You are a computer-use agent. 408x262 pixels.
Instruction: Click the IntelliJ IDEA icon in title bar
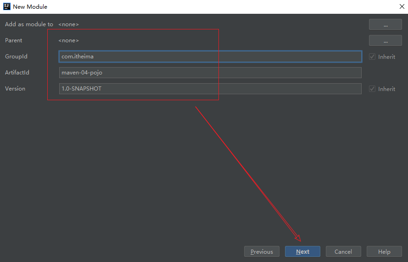tap(6, 6)
